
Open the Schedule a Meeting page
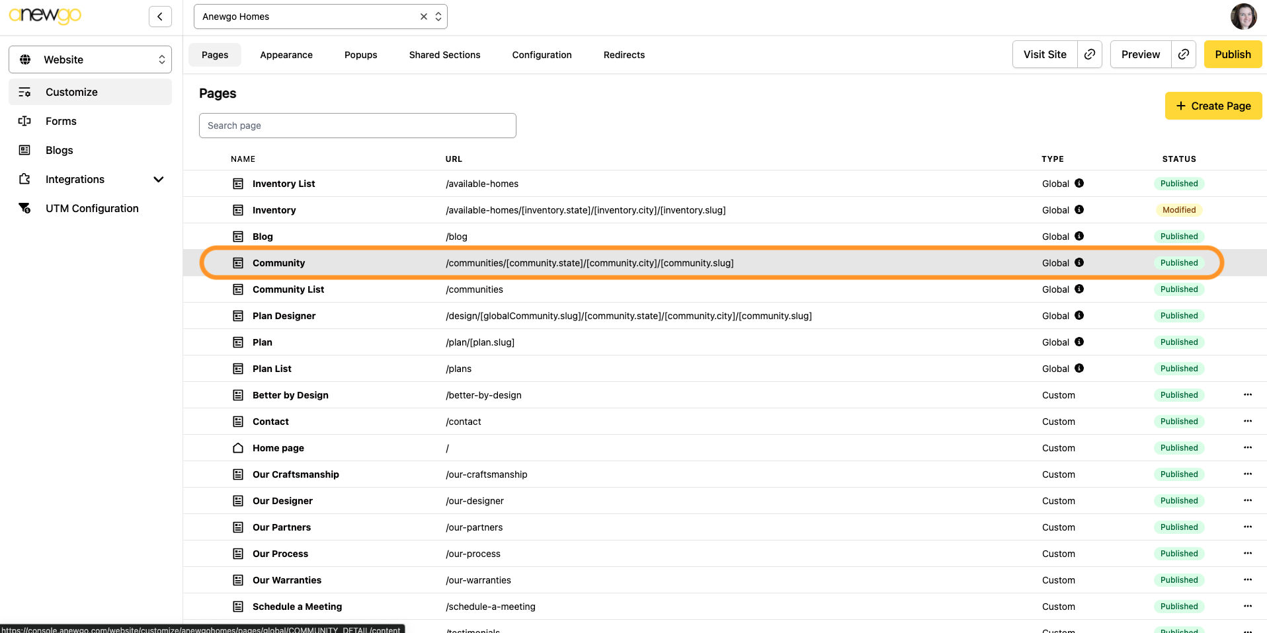[x=297, y=607]
